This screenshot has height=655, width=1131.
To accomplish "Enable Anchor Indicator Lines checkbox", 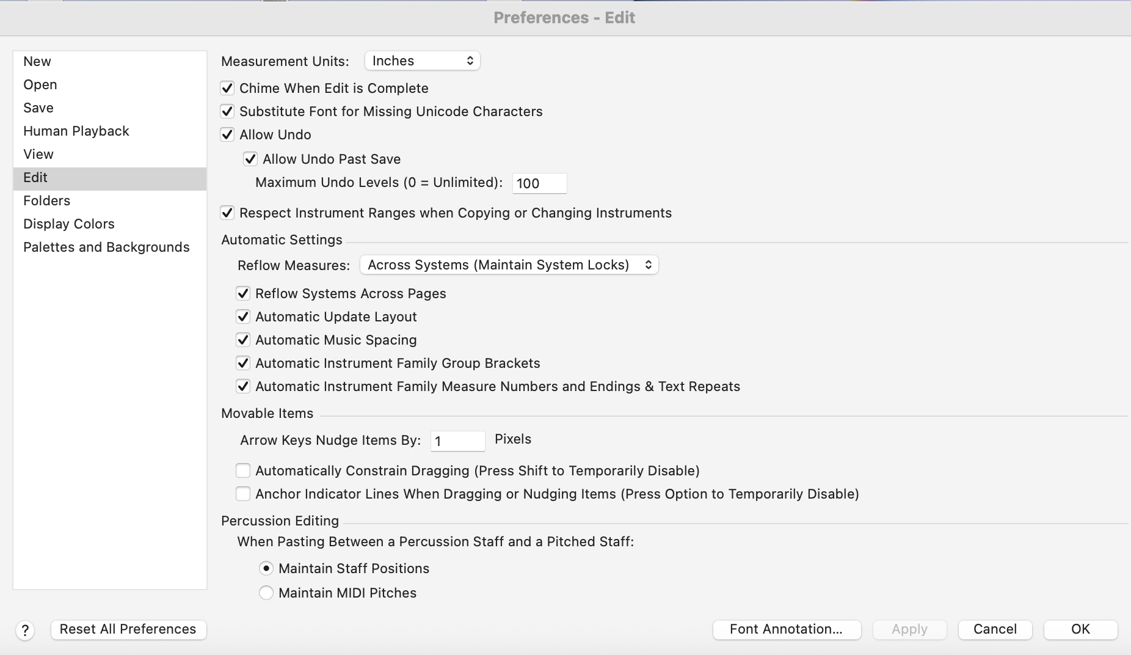I will coord(243,494).
